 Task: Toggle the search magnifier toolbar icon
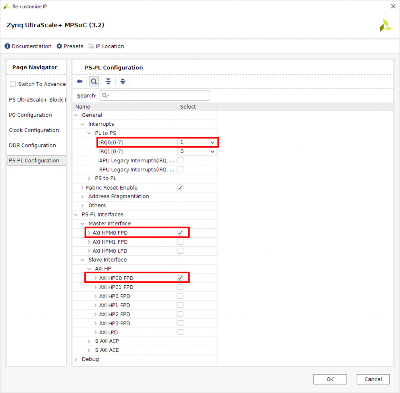tap(94, 82)
